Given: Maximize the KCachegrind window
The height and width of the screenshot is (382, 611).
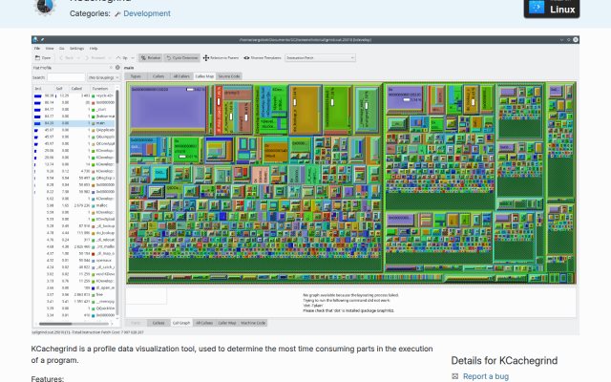Looking at the screenshot, I should (x=569, y=39).
